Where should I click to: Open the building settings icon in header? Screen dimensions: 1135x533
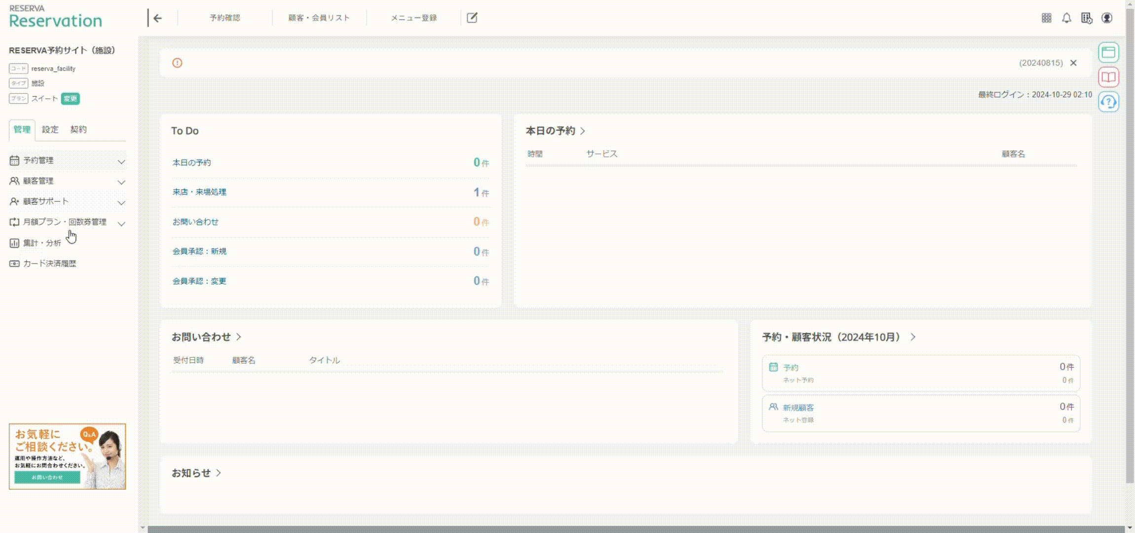(x=1087, y=18)
